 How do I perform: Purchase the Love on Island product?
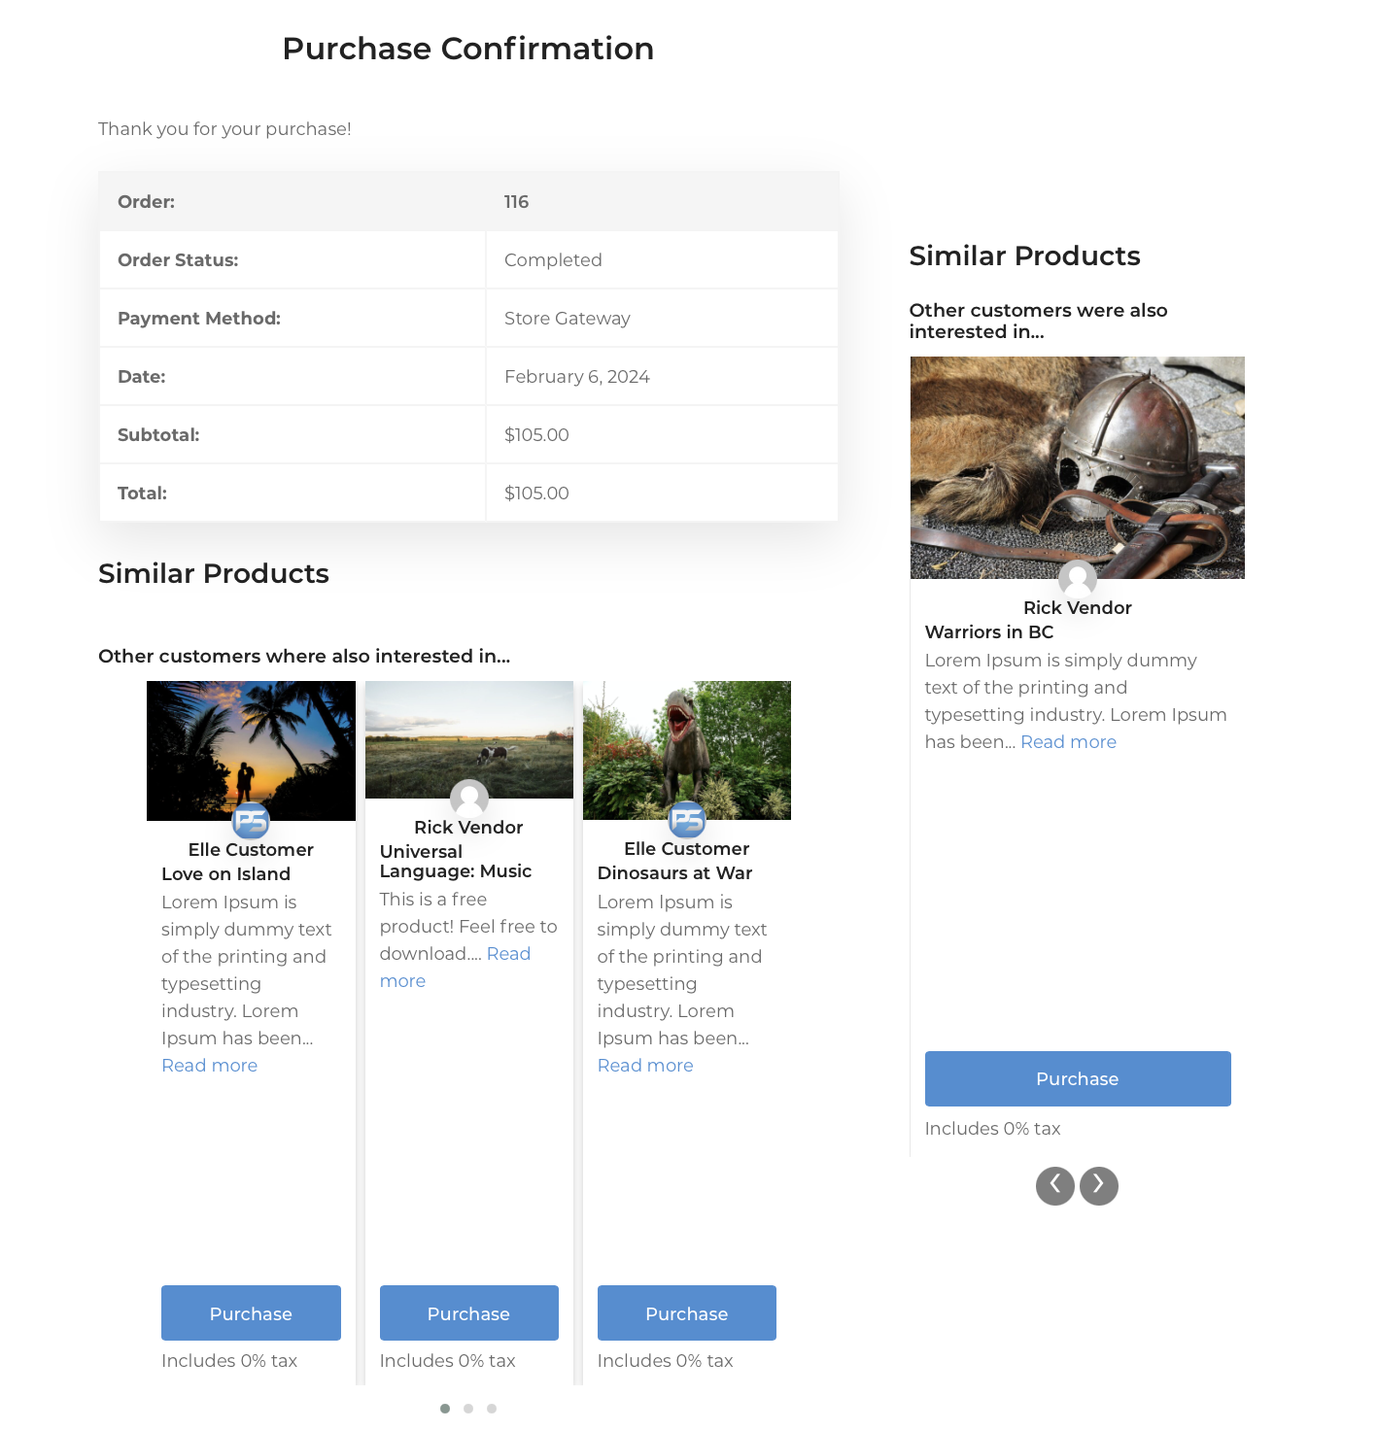tap(251, 1313)
